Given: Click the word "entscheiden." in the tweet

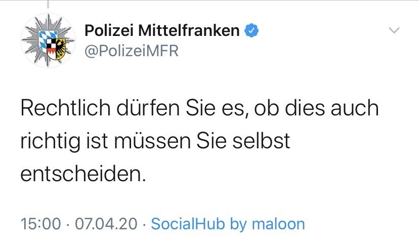Looking at the screenshot, I should click(83, 174).
